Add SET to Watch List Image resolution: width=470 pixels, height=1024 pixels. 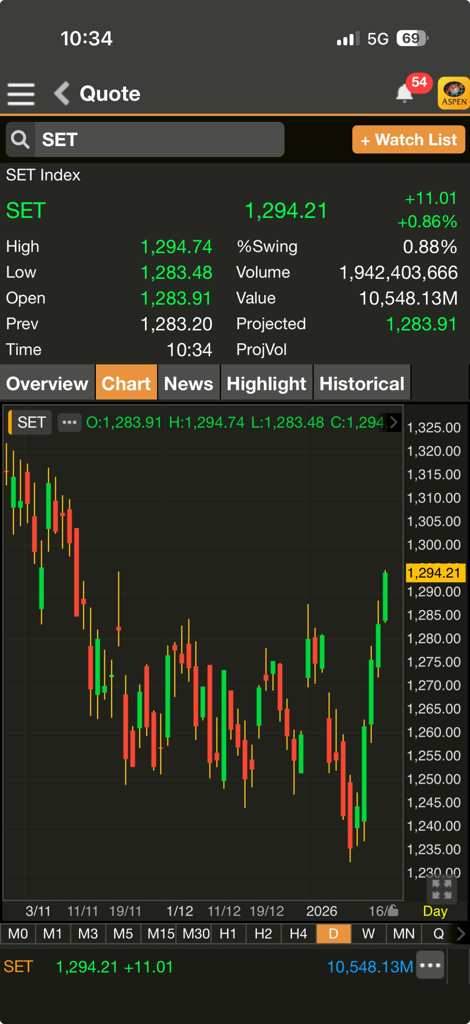tap(409, 140)
